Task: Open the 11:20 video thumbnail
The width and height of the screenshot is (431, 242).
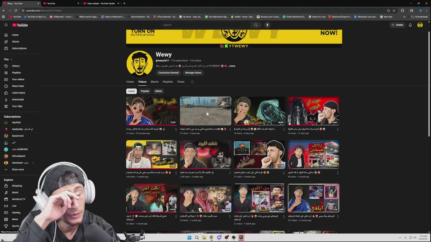Action: pyautogui.click(x=259, y=154)
